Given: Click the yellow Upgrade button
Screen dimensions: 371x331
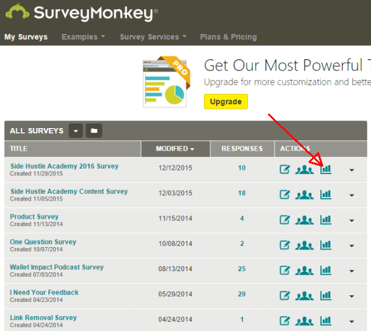Looking at the screenshot, I should [x=226, y=102].
